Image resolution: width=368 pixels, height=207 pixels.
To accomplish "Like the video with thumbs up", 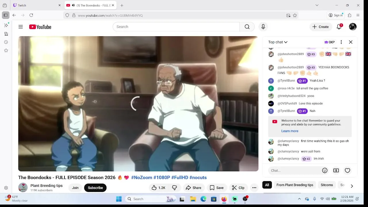I will pyautogui.click(x=158, y=188).
